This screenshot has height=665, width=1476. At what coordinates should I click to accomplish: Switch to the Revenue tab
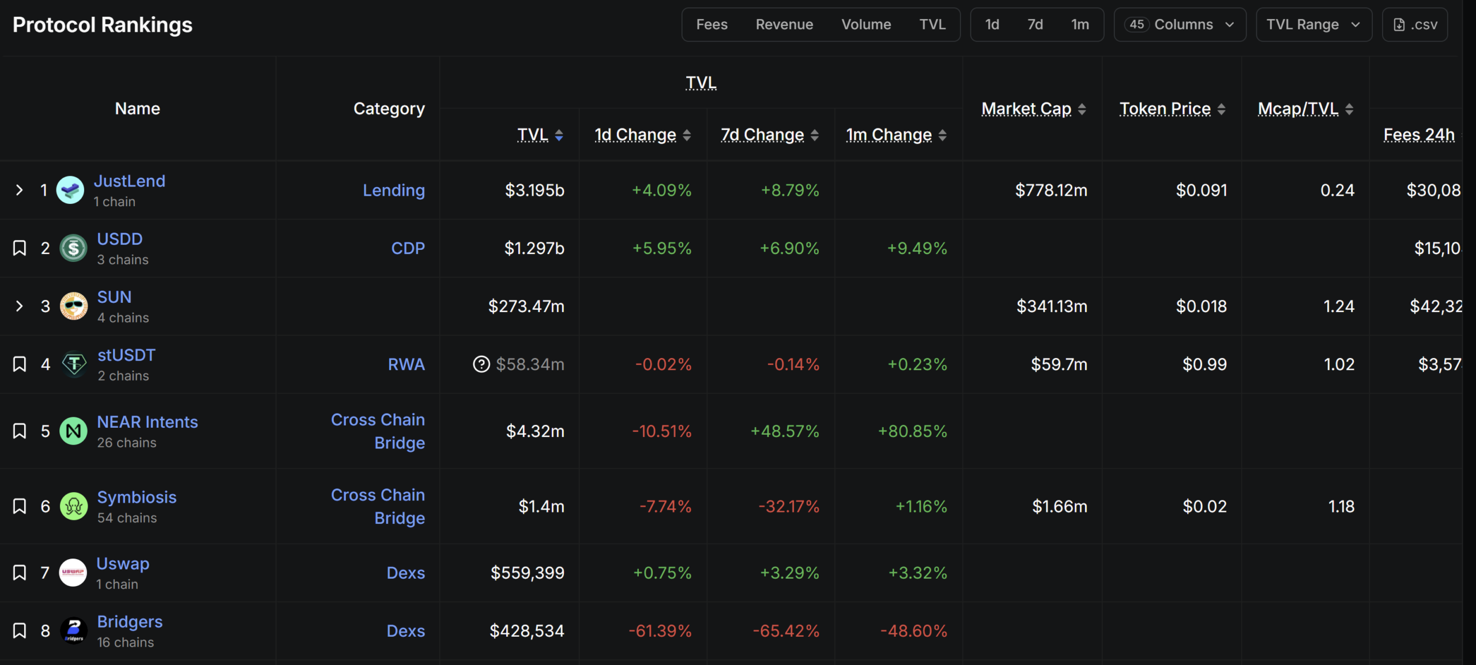(x=784, y=25)
